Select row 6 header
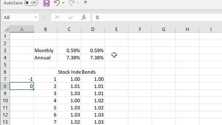The height and width of the screenshot is (125, 222). pos(5,72)
